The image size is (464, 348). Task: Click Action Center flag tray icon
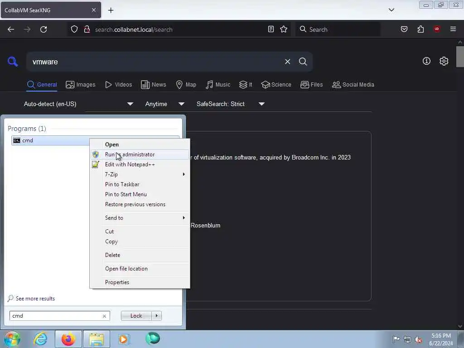tap(396, 339)
